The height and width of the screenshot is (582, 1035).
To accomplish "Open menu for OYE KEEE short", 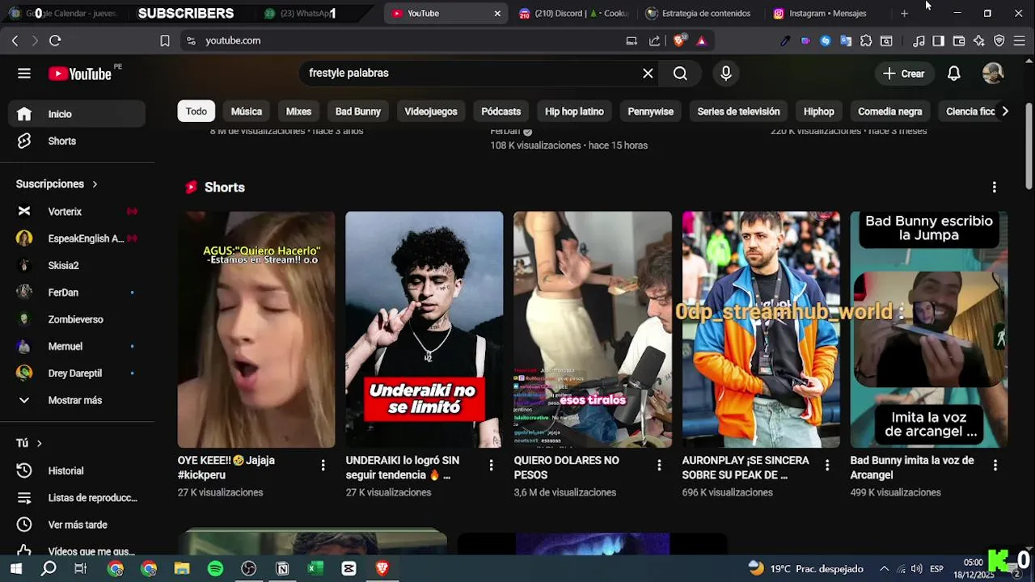I will (323, 466).
